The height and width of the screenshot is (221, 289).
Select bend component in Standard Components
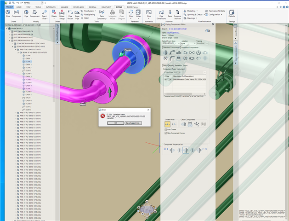(172, 58)
